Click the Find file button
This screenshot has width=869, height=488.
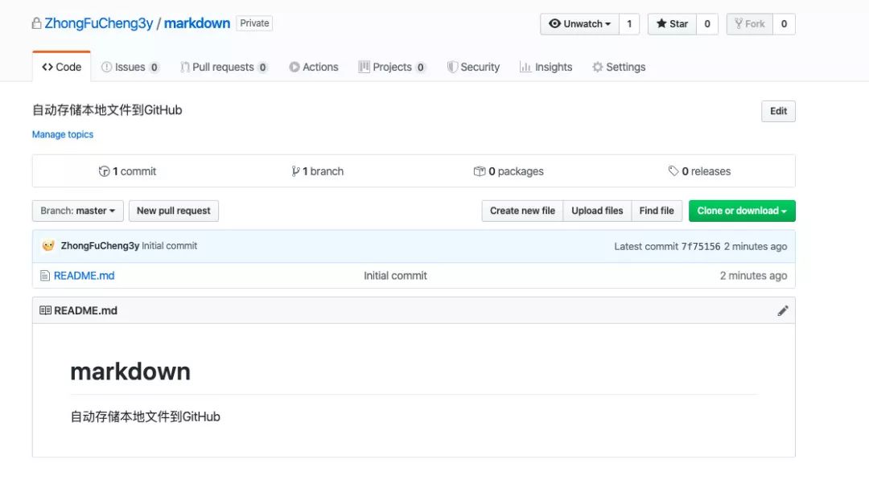coord(657,211)
